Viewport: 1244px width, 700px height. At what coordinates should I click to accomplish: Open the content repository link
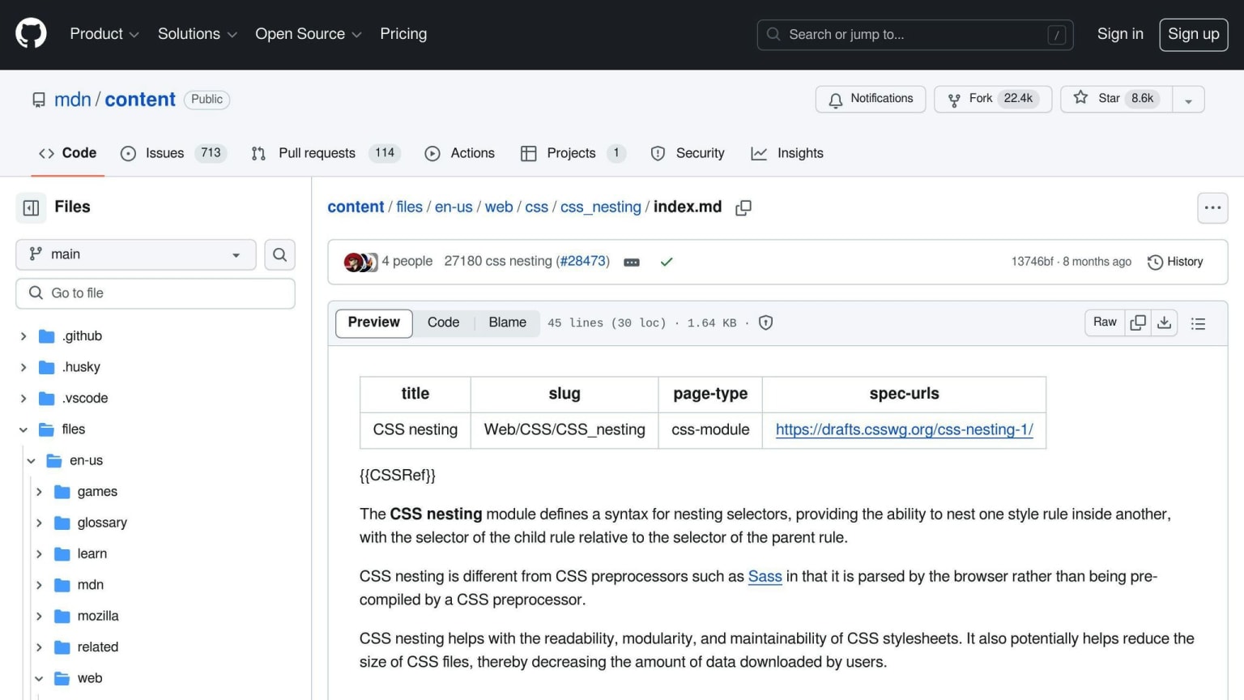140,100
